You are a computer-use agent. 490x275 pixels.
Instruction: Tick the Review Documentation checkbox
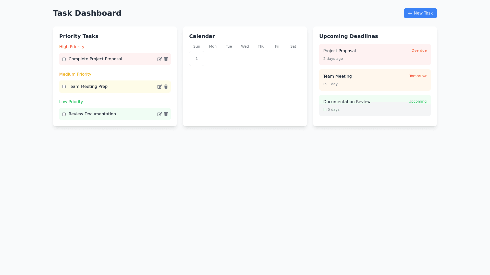[x=64, y=114]
